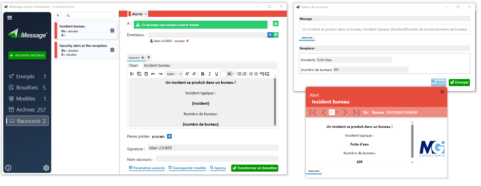Click the Envoyer button in shortcut editor

459,82
